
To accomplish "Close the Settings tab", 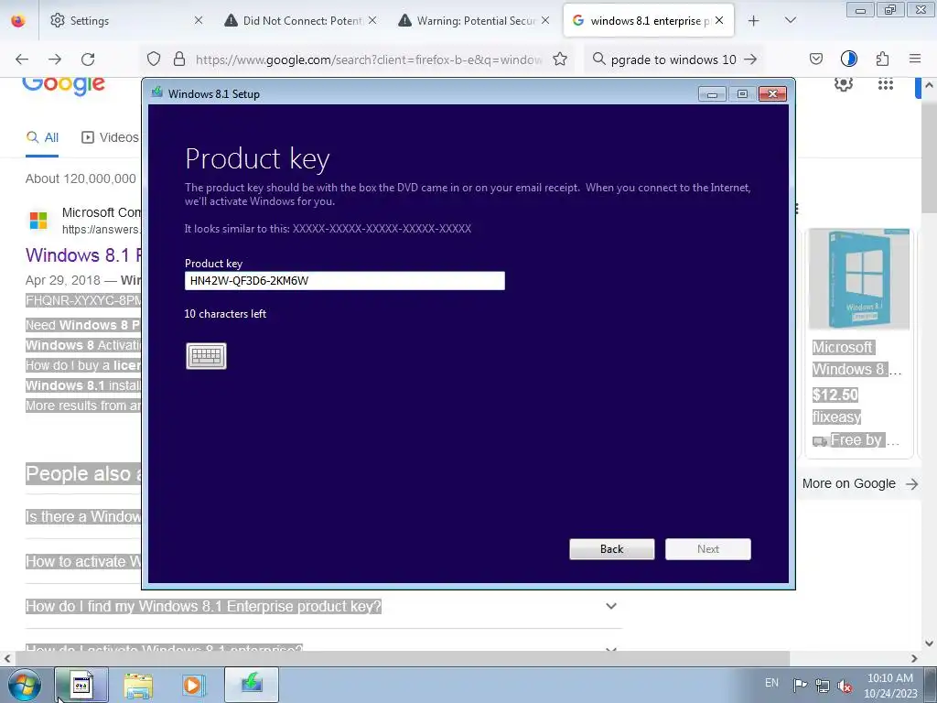I will click(x=199, y=20).
